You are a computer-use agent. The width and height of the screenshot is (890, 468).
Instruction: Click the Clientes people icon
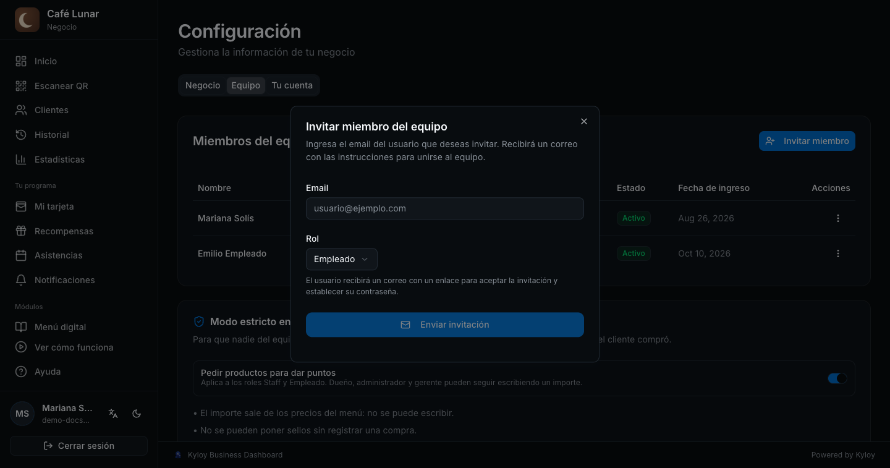21,110
